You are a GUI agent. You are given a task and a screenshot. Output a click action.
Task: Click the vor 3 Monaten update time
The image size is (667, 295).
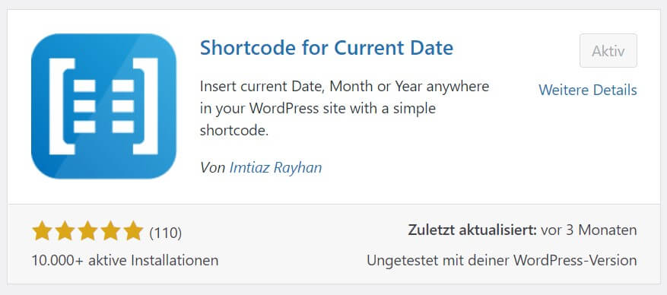589,230
